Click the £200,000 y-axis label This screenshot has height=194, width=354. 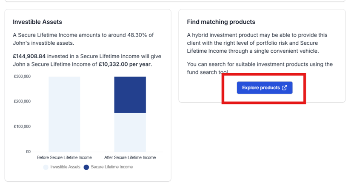(x=22, y=101)
